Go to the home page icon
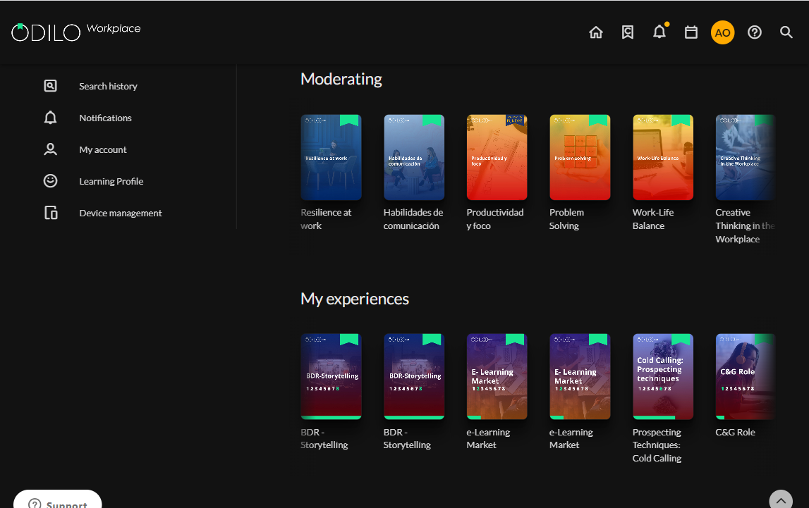 click(x=596, y=32)
